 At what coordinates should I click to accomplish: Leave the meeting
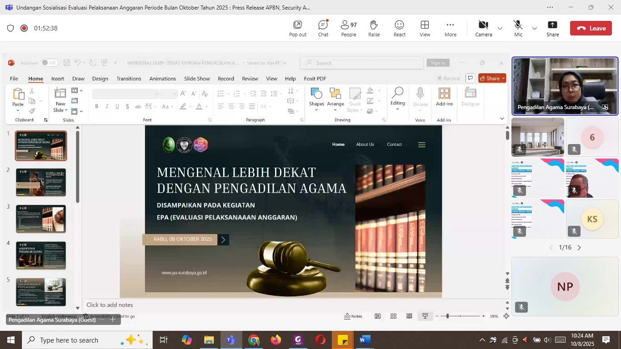click(x=591, y=28)
